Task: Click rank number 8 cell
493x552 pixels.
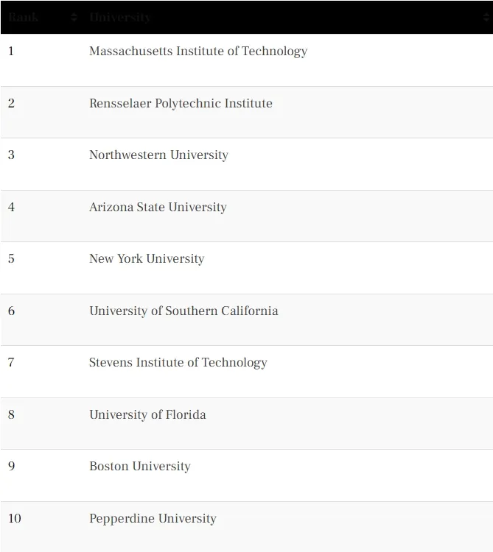Action: pos(11,415)
